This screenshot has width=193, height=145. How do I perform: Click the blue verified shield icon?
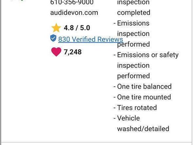(x=53, y=38)
